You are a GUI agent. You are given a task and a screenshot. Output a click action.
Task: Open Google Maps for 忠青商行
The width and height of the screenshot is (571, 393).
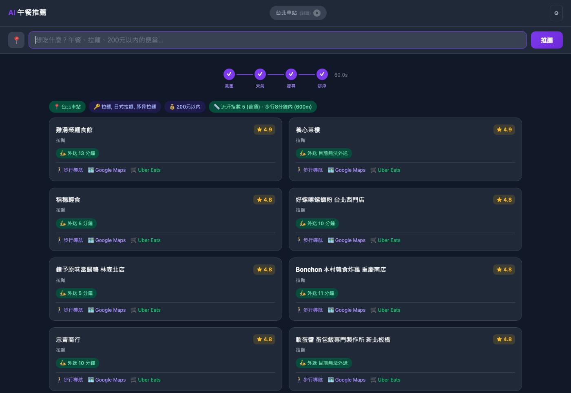click(107, 380)
